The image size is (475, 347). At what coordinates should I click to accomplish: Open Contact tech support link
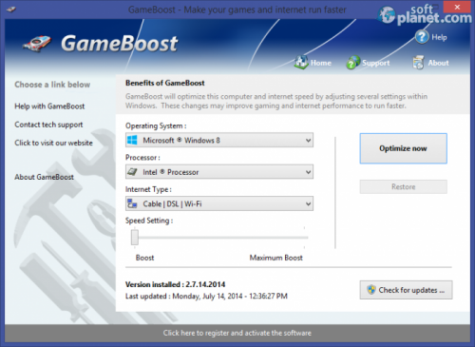point(48,125)
